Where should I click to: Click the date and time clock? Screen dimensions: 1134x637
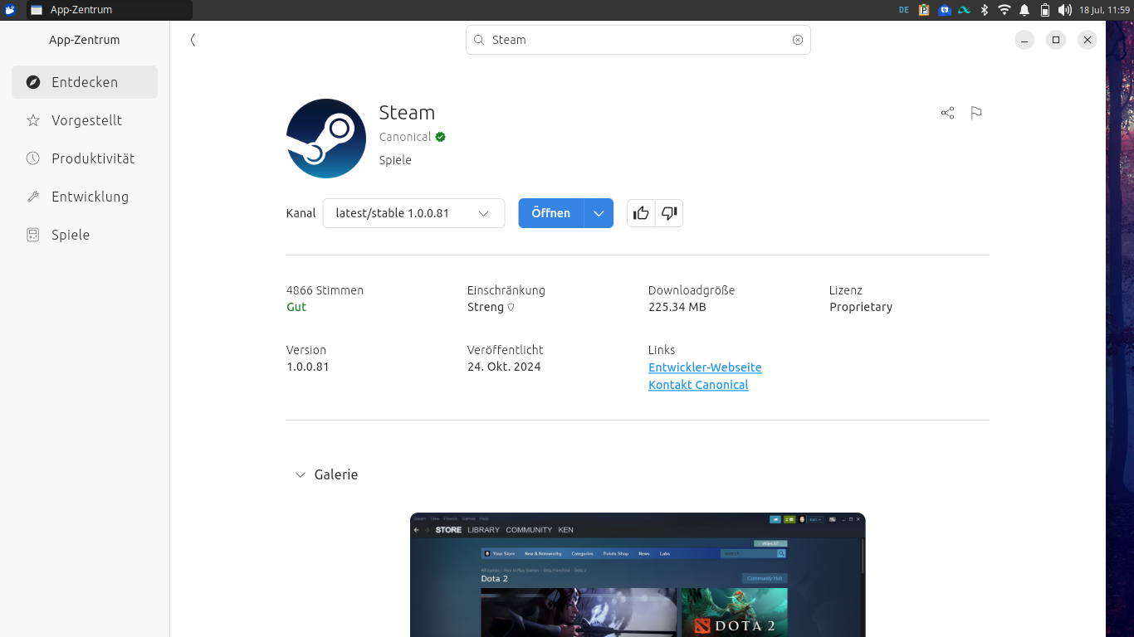tap(1104, 10)
